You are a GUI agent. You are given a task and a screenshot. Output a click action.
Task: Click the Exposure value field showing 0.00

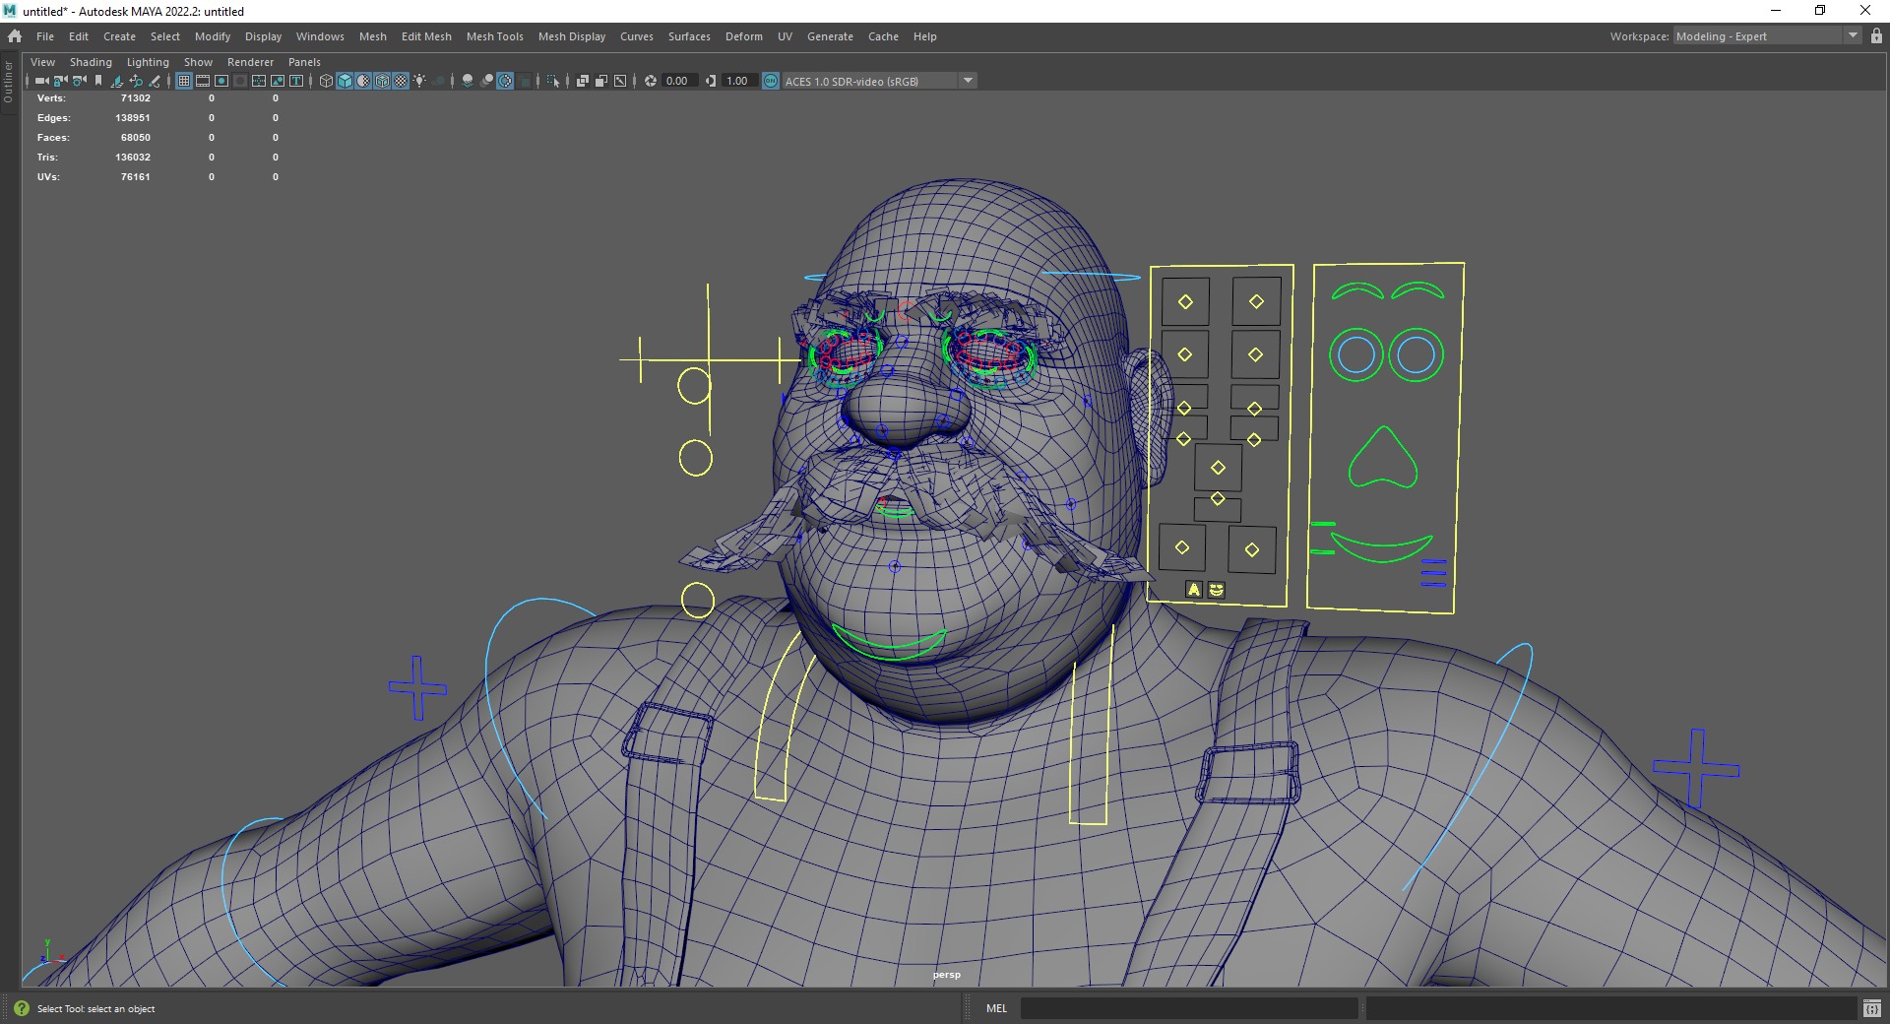(679, 81)
